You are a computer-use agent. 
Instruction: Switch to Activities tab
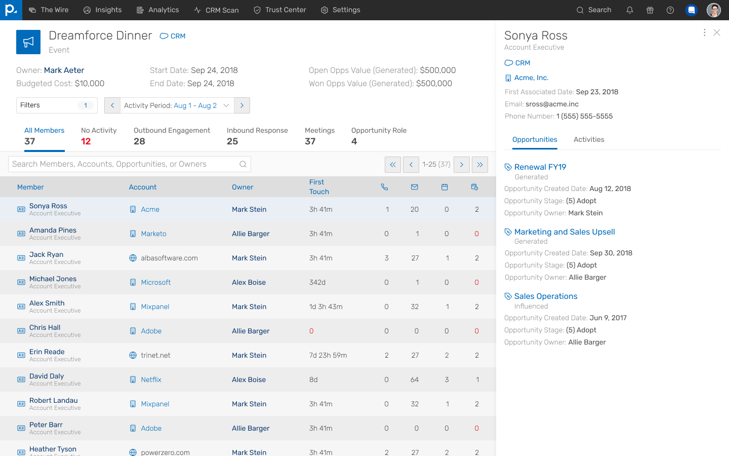point(589,140)
